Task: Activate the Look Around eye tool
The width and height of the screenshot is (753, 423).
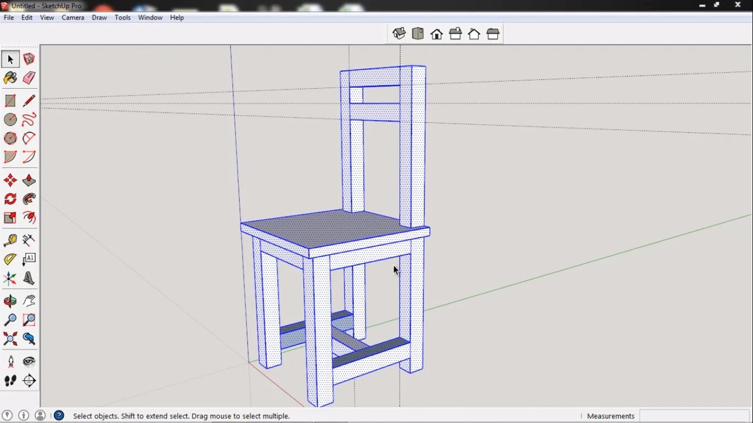Action: click(x=29, y=362)
